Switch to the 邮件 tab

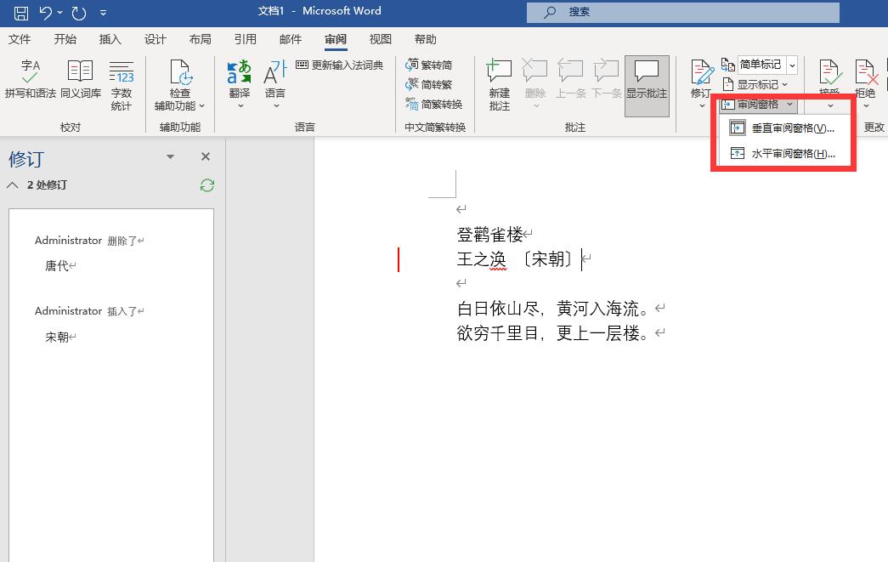(x=291, y=39)
